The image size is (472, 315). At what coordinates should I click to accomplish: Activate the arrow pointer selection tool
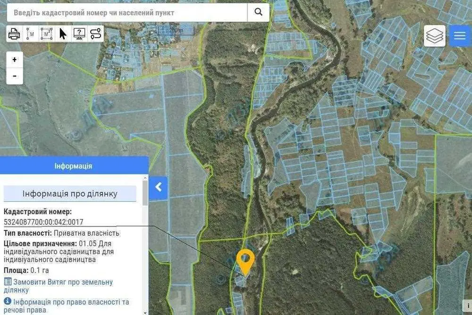click(63, 34)
